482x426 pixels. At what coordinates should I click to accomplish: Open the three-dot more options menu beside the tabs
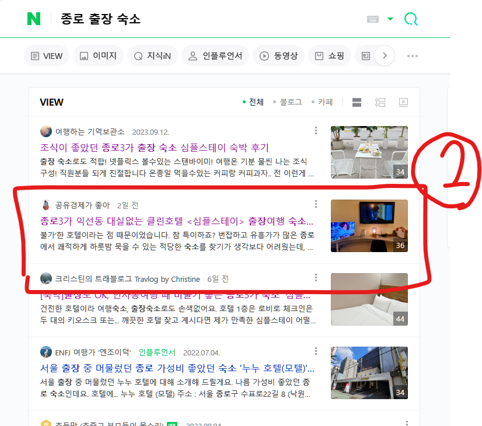click(x=412, y=56)
